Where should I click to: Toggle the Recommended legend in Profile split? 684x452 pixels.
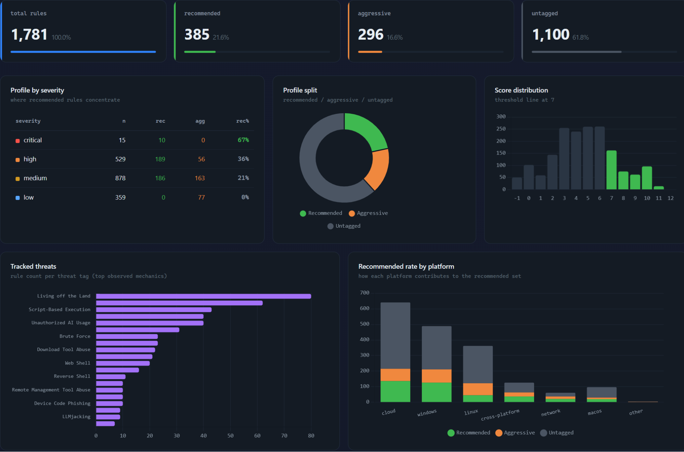tap(321, 213)
